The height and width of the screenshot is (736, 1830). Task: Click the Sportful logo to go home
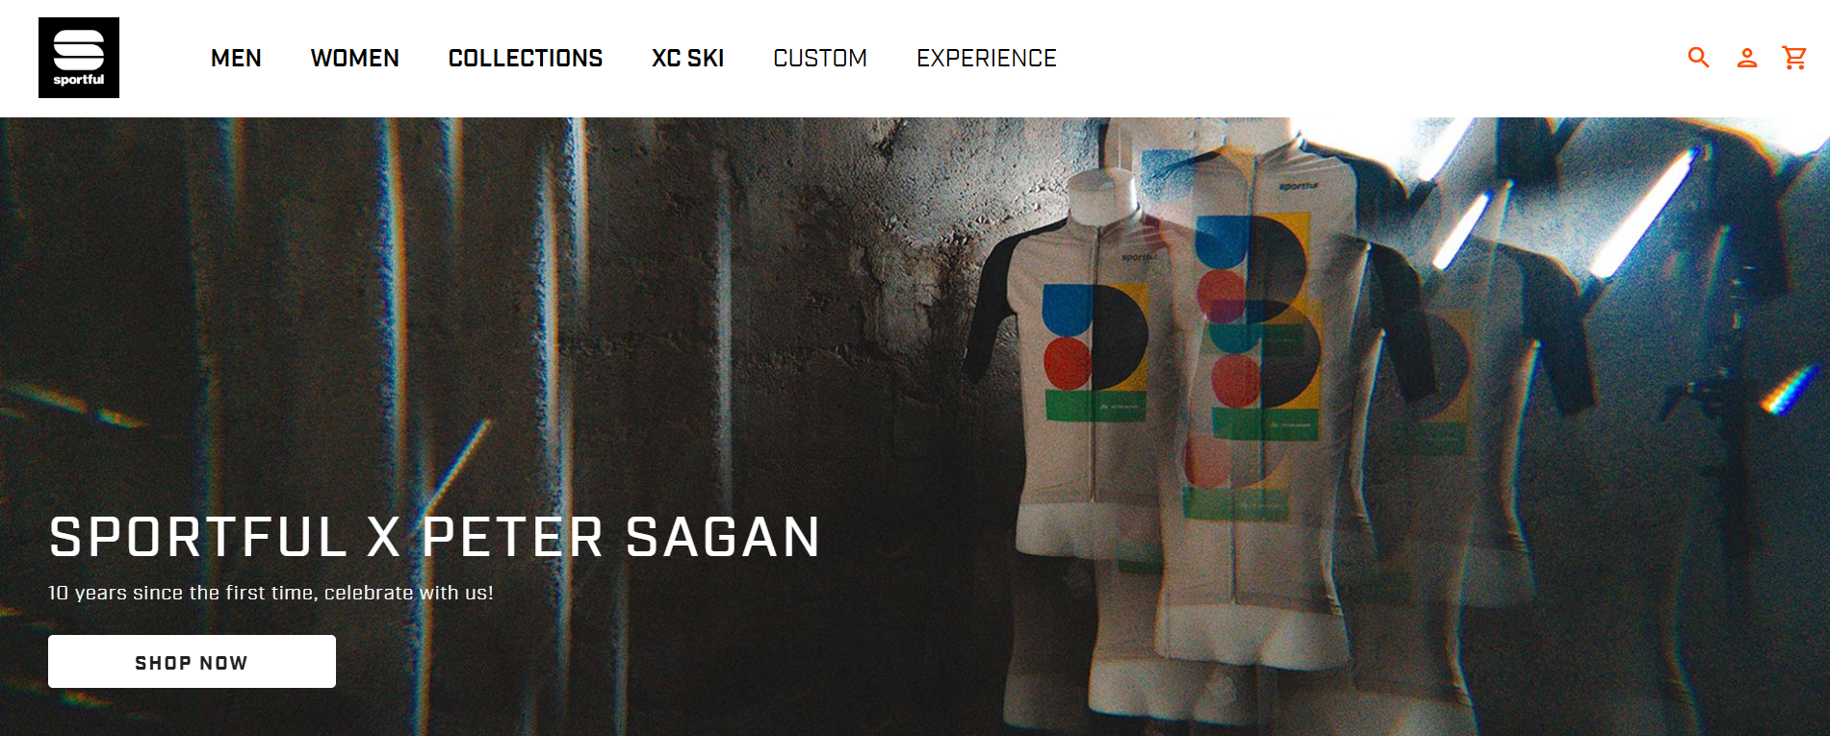point(79,58)
